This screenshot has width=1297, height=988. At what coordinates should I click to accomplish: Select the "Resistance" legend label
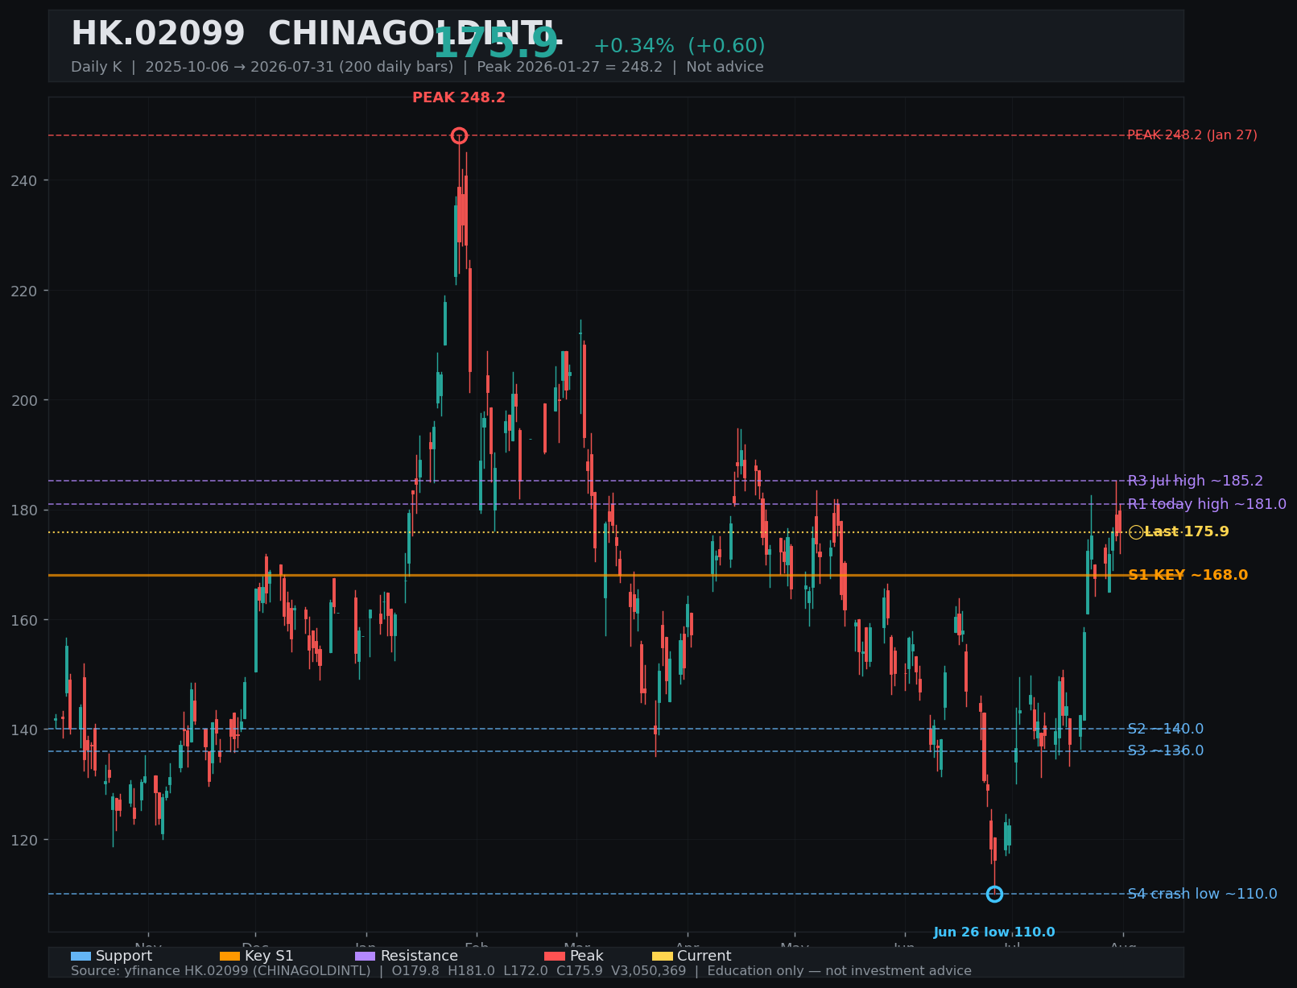[x=419, y=957]
